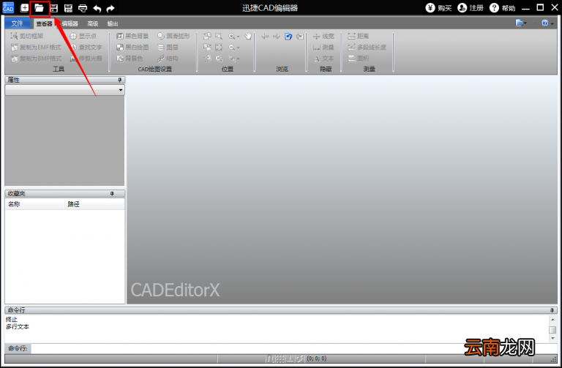Open a file using the folder icon

click(40, 8)
